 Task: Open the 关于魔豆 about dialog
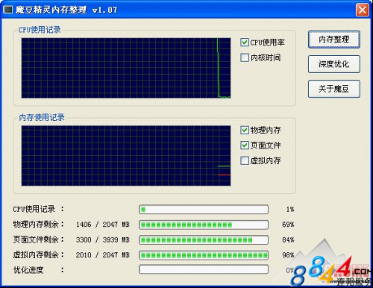point(334,89)
